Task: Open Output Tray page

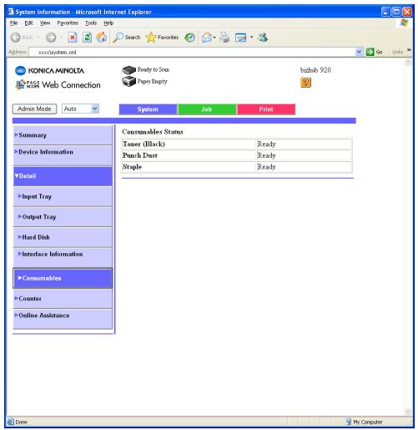Action: point(63,217)
